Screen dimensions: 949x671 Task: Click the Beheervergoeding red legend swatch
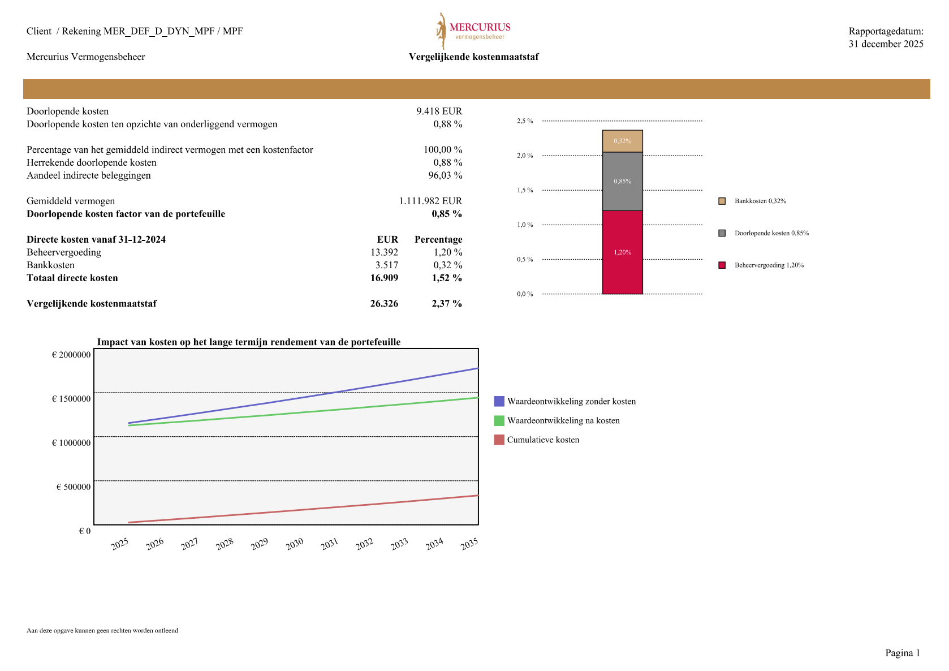[x=722, y=265]
